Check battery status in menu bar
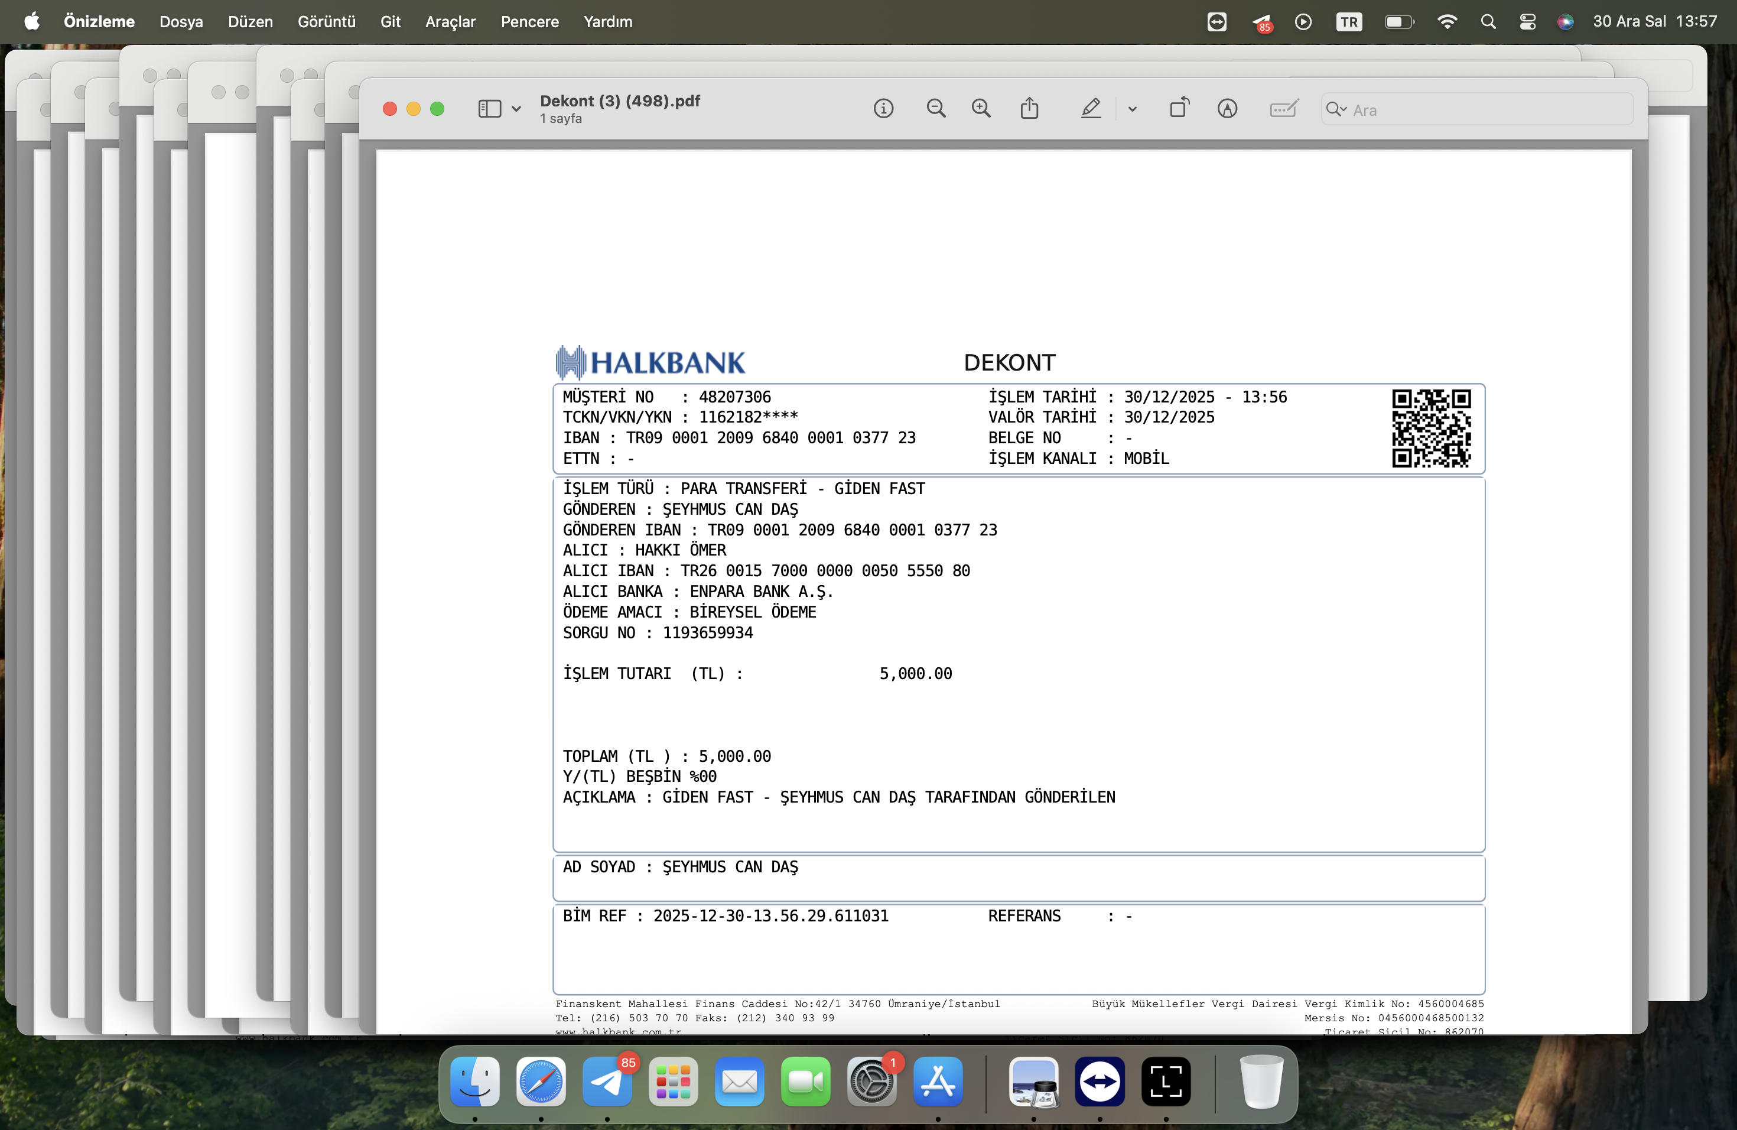1737x1130 pixels. 1399,22
